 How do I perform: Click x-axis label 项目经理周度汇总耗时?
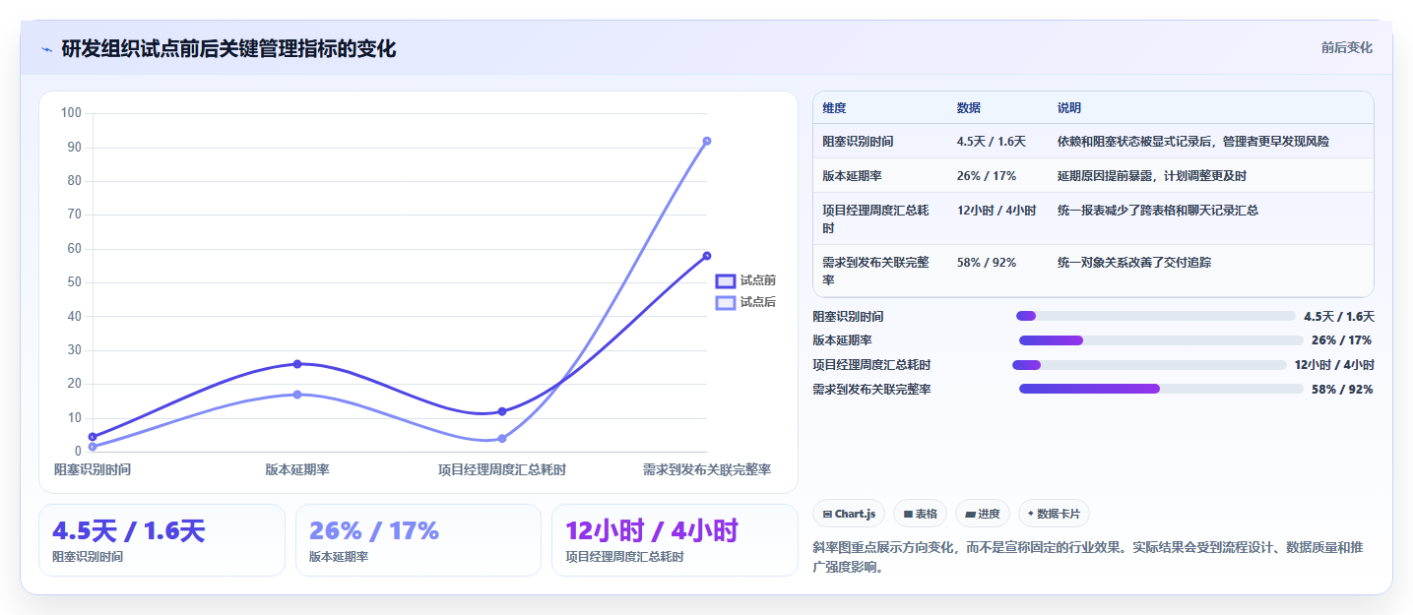click(x=502, y=469)
